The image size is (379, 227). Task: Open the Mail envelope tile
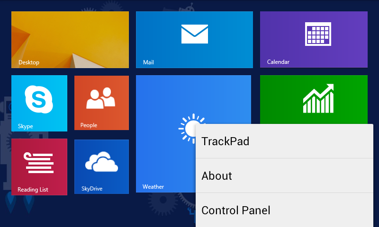(x=194, y=40)
